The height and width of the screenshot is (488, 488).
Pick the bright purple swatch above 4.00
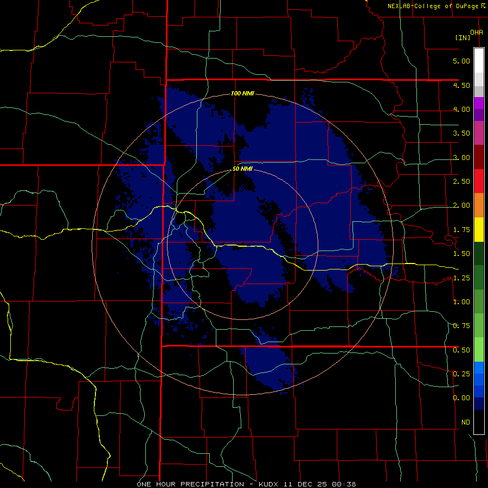(x=479, y=103)
